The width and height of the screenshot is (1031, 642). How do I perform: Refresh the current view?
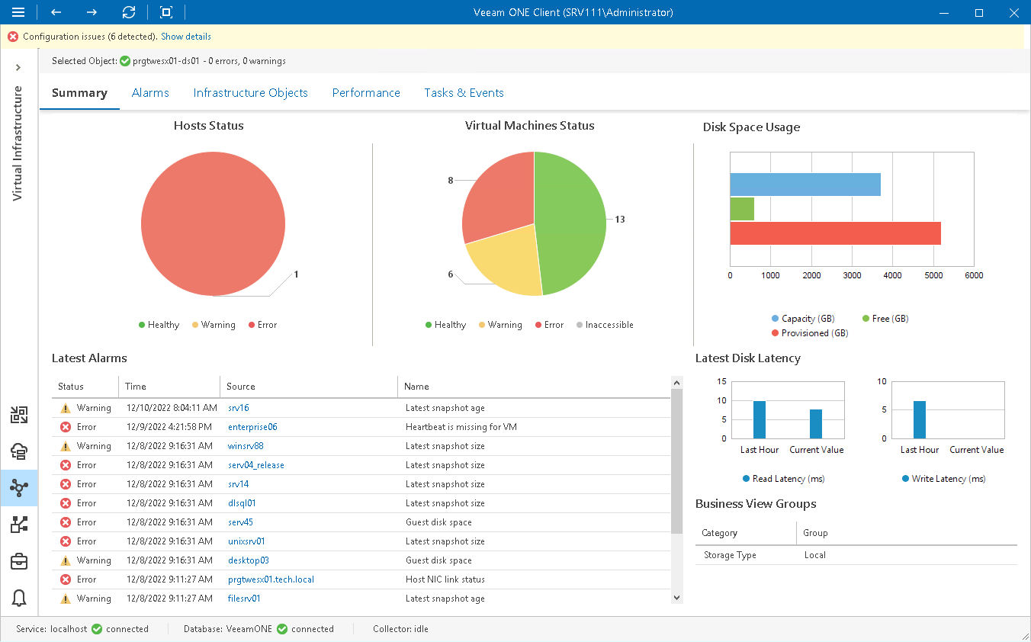click(128, 12)
